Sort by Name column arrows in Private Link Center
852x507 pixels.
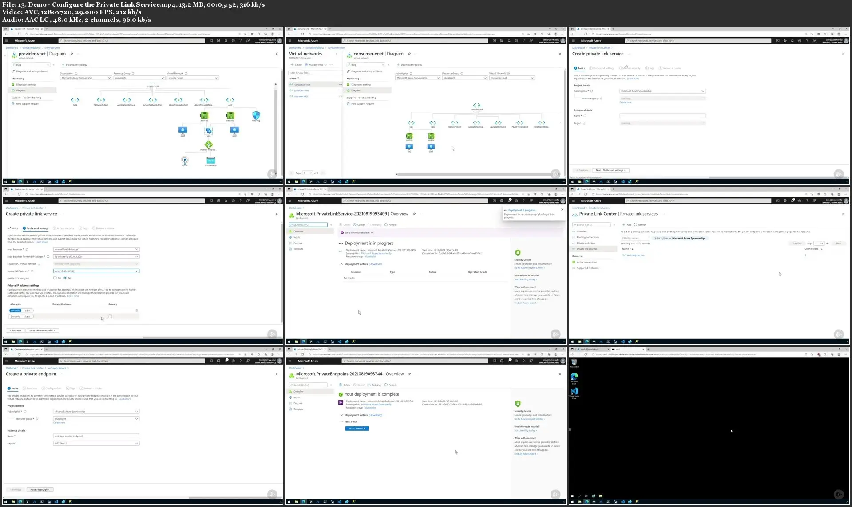click(632, 249)
